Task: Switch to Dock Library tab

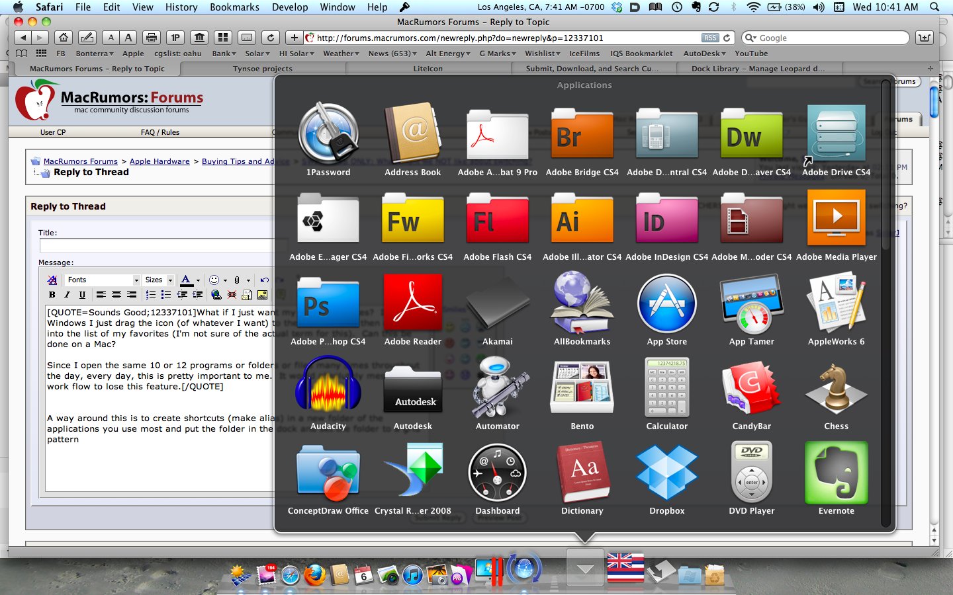Action: (x=758, y=69)
